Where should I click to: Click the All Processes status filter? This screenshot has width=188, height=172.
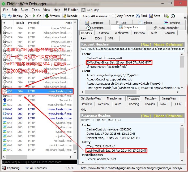point(36,168)
